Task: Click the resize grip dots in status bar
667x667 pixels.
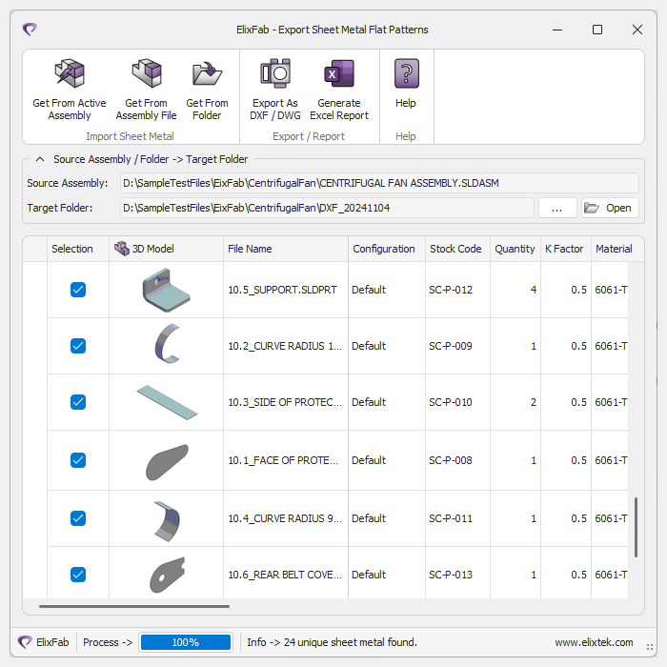Action: click(x=650, y=647)
